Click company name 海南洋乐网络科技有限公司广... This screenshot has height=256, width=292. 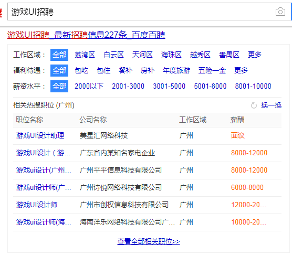128,222
